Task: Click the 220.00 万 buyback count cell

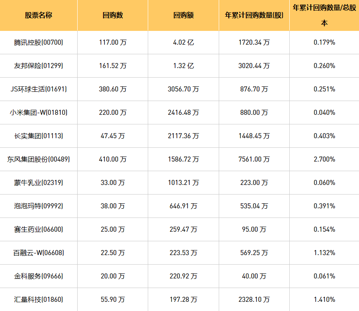Action: (x=113, y=112)
